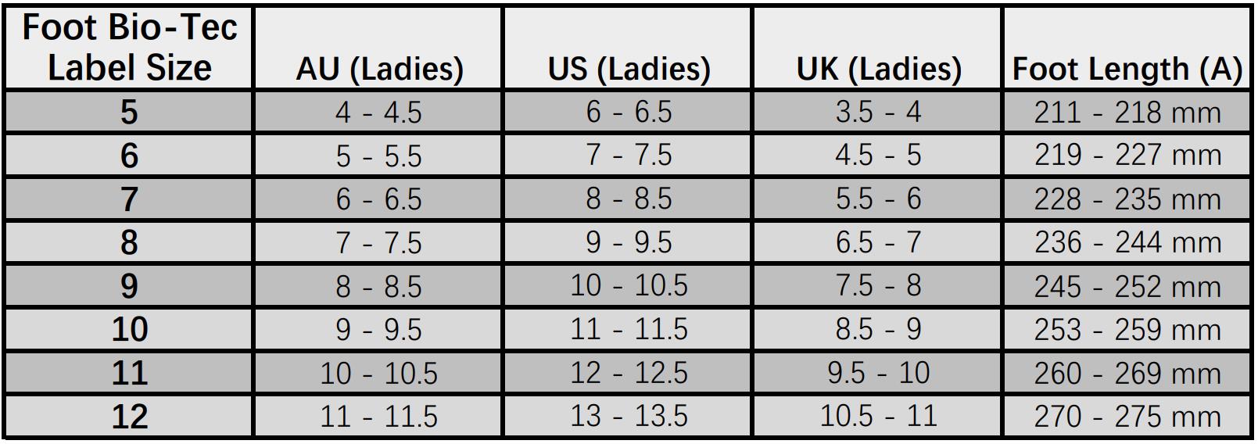Viewport: 1258px width, 444px height.
Task: Click UK size 5.5 - 6 cell
Action: pos(878,199)
